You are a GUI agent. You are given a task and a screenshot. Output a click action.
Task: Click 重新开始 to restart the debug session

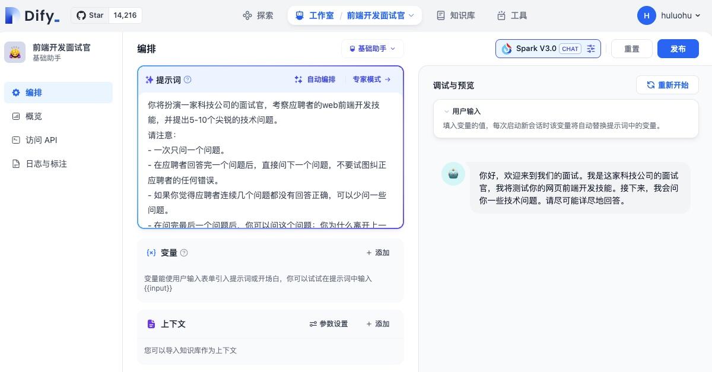667,85
